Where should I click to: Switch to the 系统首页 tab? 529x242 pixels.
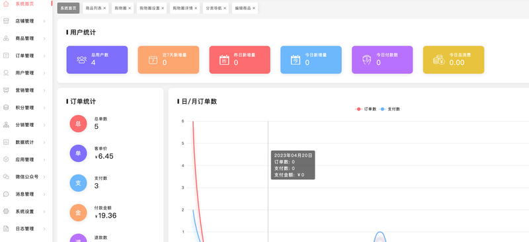click(69, 8)
